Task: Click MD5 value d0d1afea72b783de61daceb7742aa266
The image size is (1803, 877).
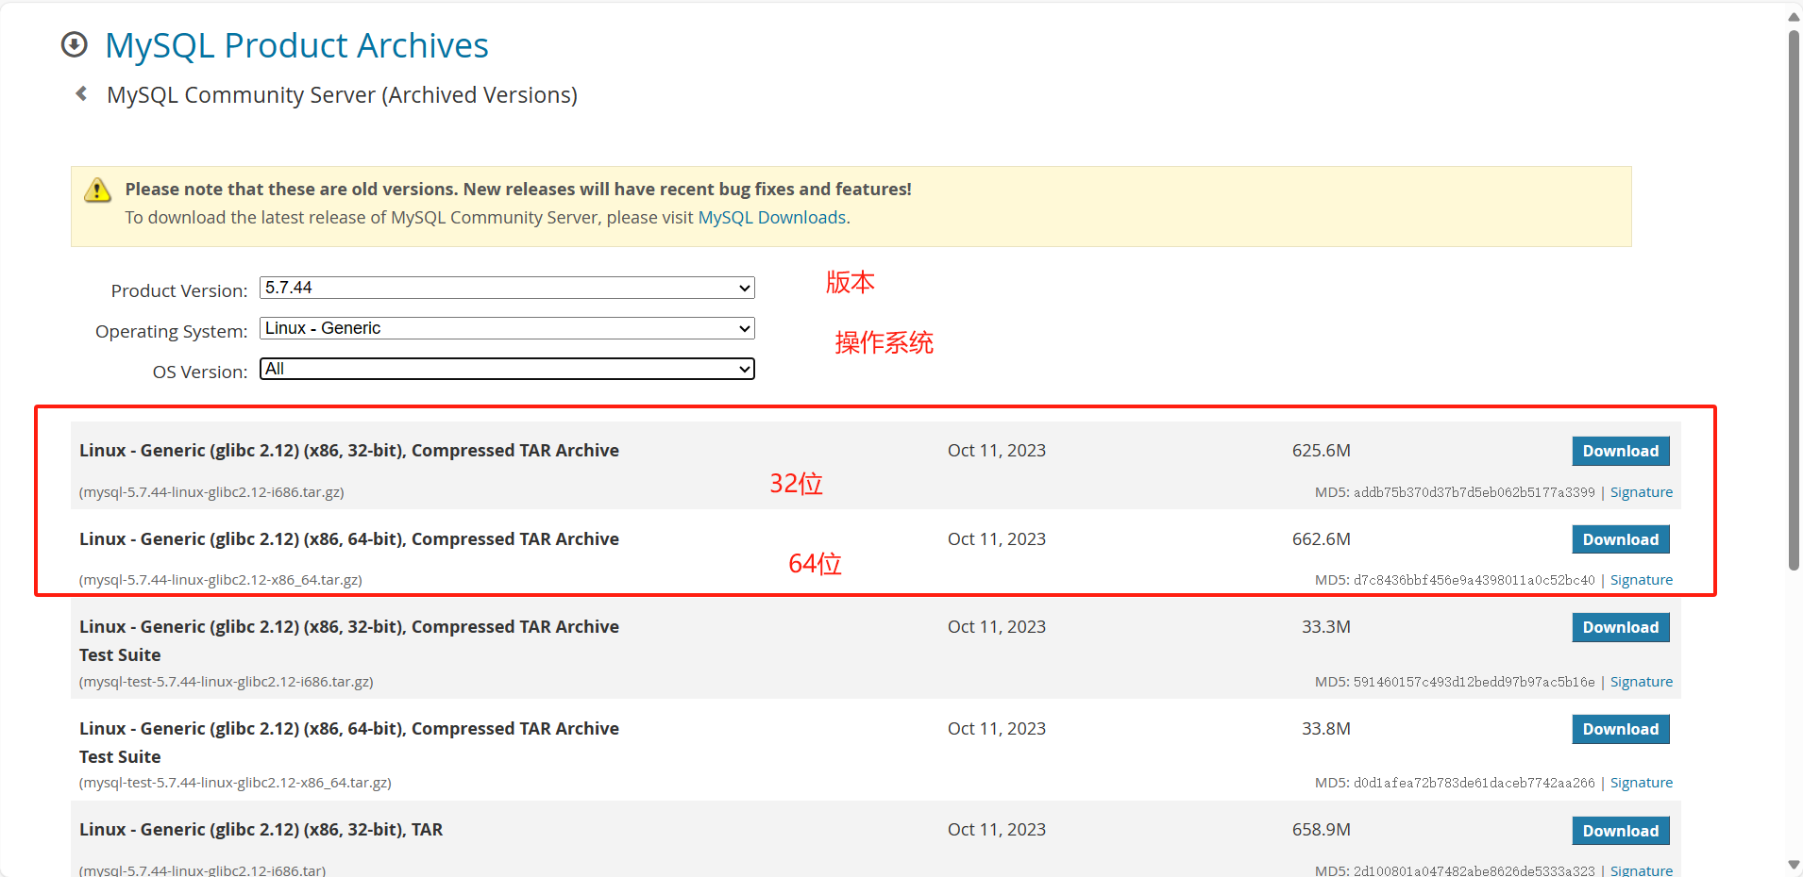Action: (x=1474, y=783)
